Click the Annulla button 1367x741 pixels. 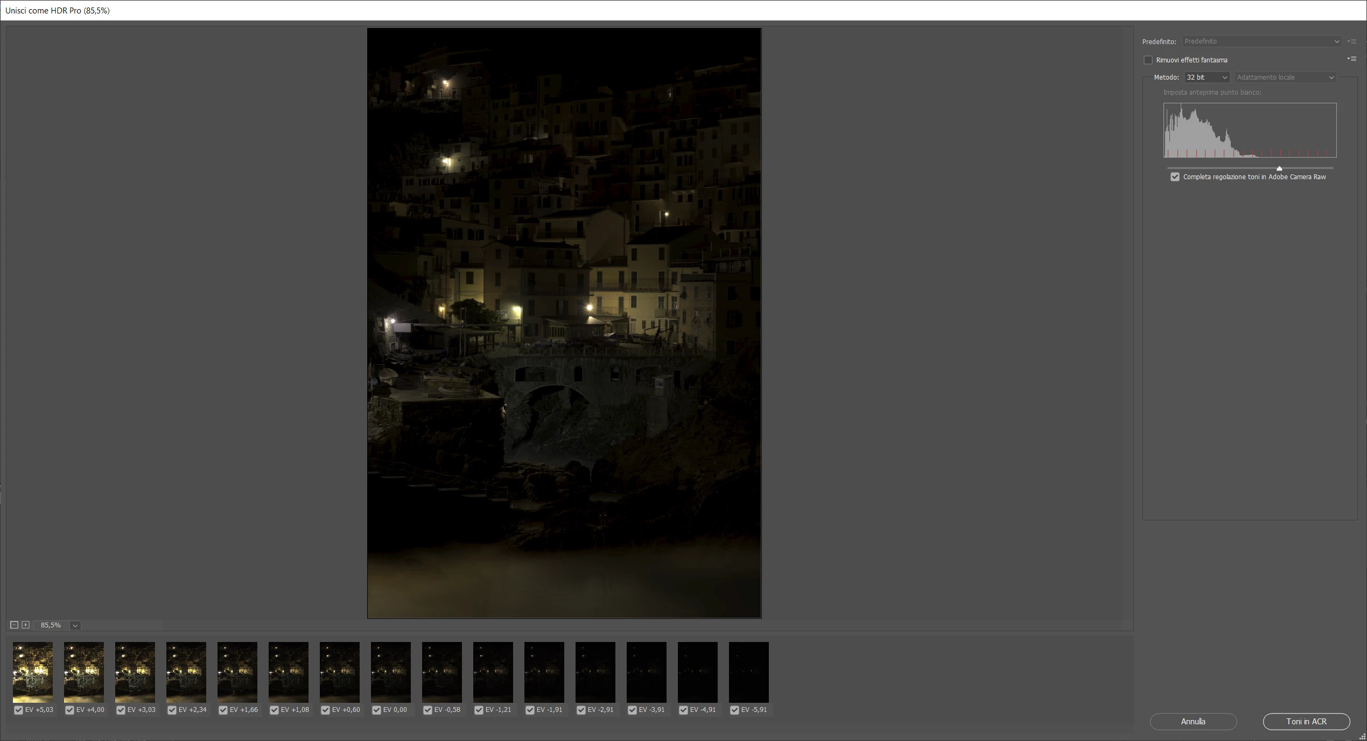(x=1193, y=722)
